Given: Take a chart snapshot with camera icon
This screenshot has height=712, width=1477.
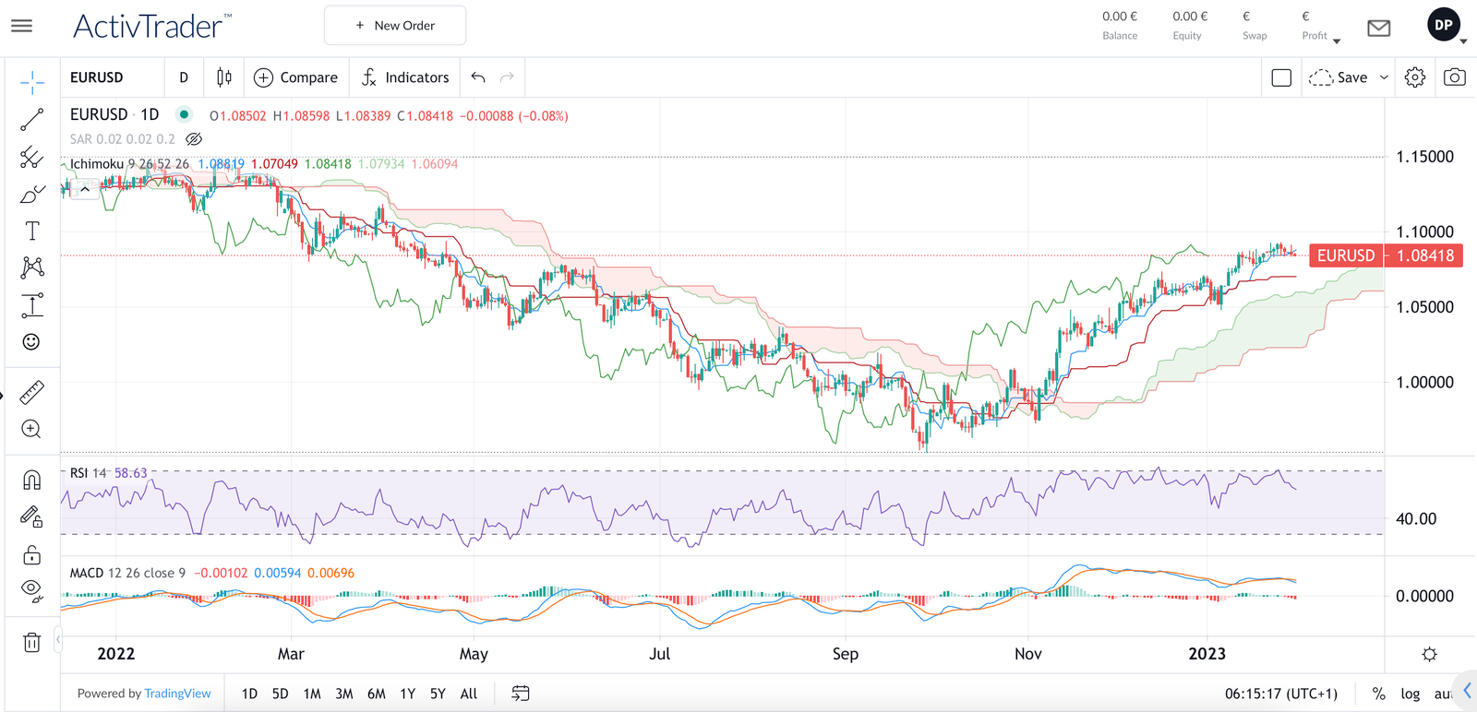Looking at the screenshot, I should 1454,77.
